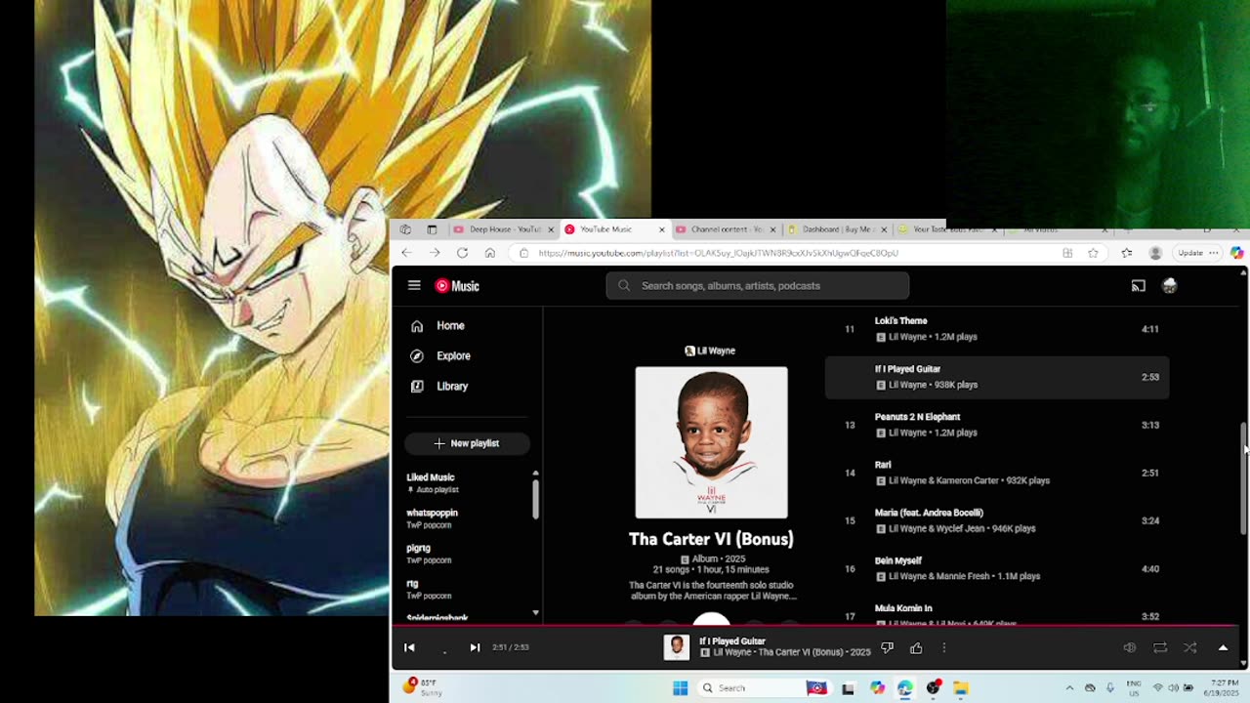Open Windows Start menu

coord(681,688)
